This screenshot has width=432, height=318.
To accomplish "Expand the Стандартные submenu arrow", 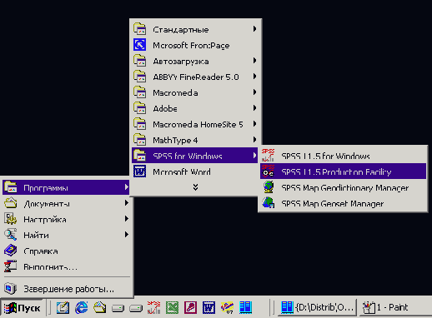I will click(254, 29).
